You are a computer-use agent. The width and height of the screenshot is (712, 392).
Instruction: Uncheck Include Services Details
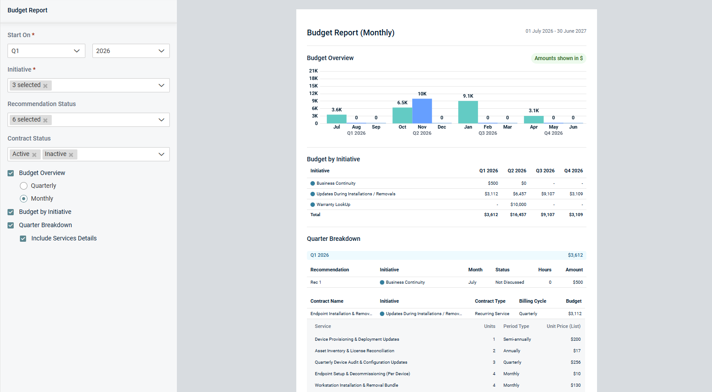(23, 239)
